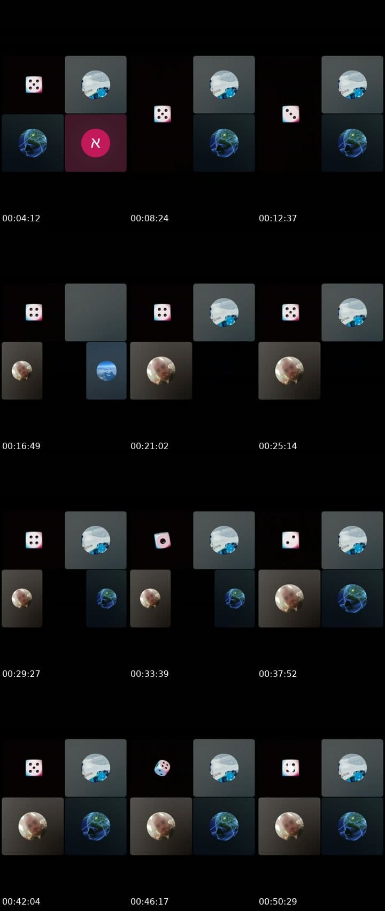Click the dice icon in the 00:04:12 frame
The width and height of the screenshot is (385, 911).
(34, 84)
